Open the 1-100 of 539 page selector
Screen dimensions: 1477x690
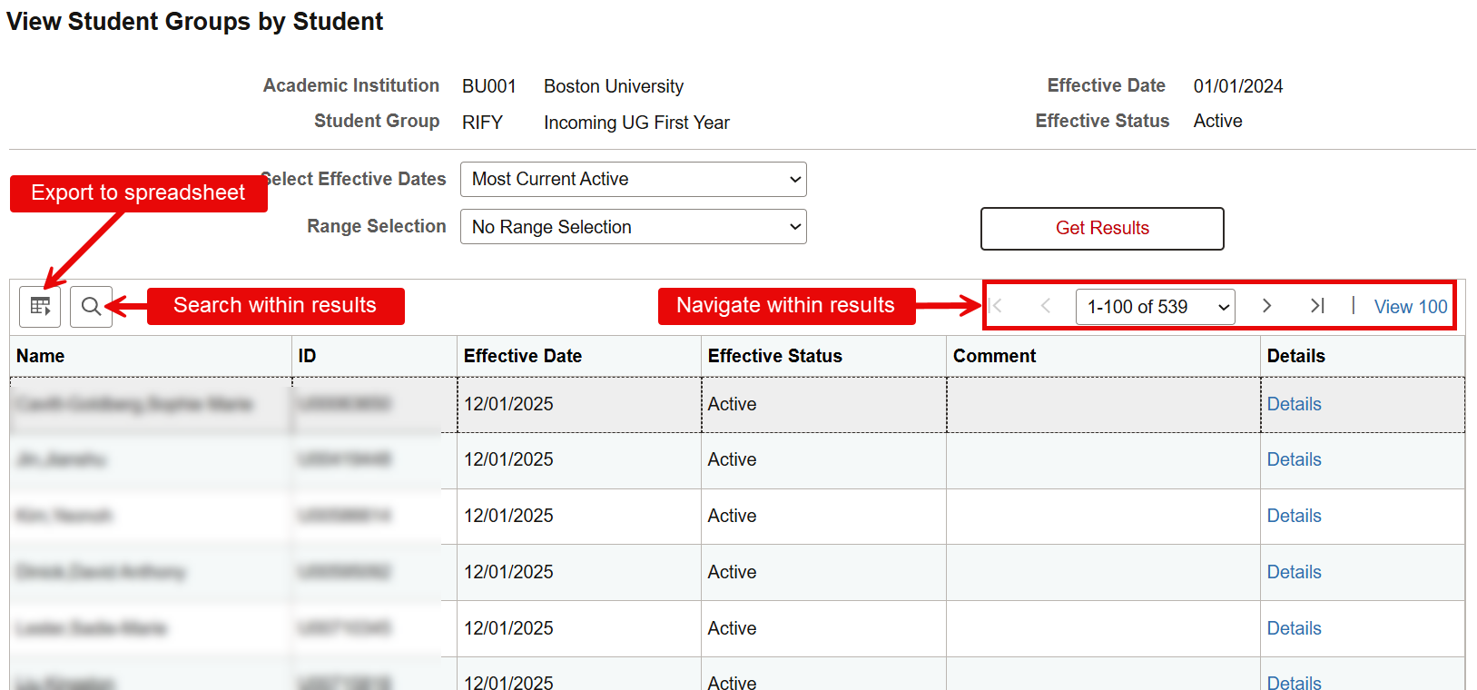point(1155,307)
